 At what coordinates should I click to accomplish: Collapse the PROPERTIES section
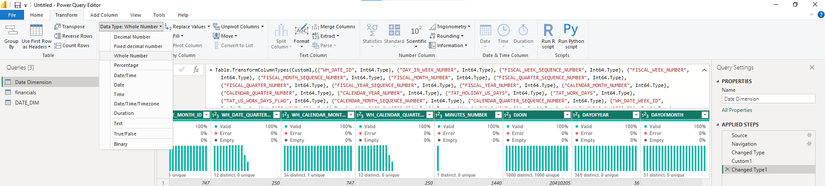pos(717,81)
